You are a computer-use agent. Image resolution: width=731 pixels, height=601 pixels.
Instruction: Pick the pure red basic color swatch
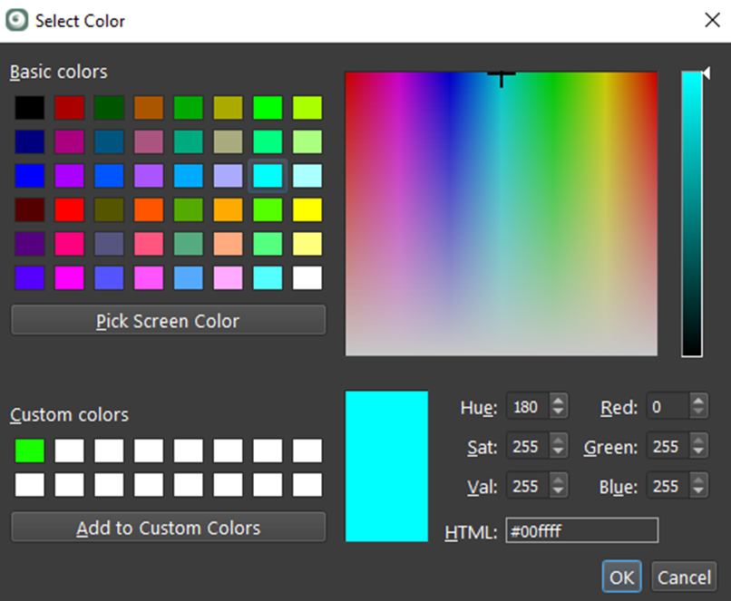click(x=69, y=210)
